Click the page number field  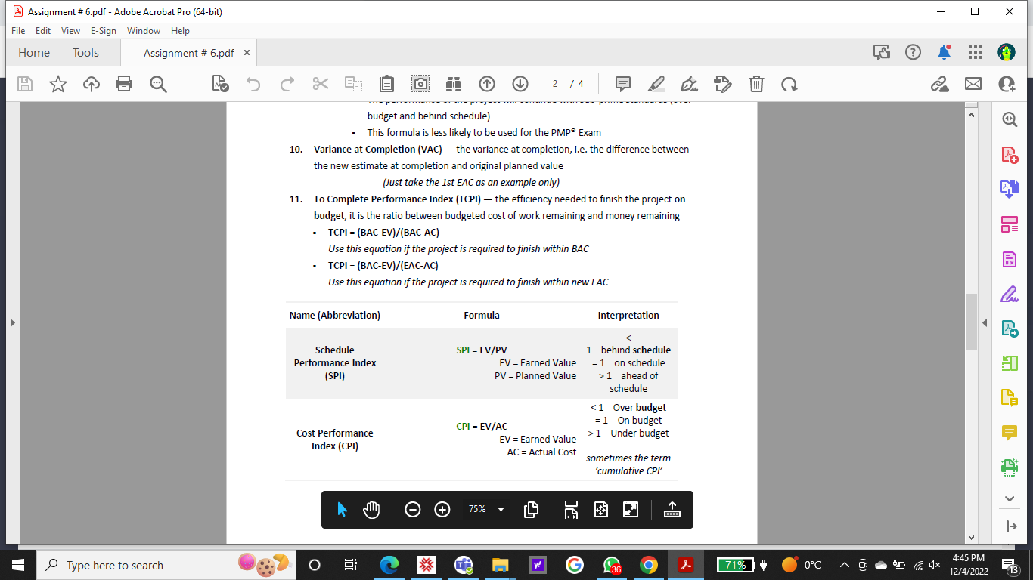(x=555, y=84)
